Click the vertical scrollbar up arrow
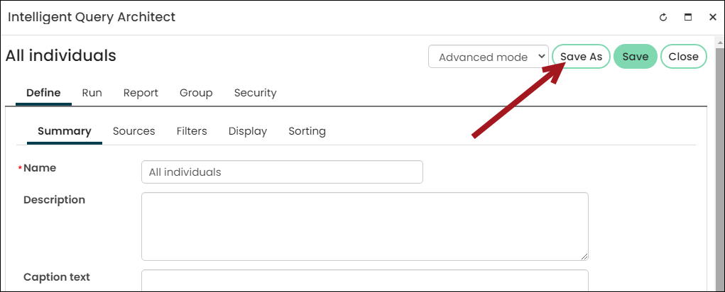Viewport: 725px width, 292px height. click(720, 42)
